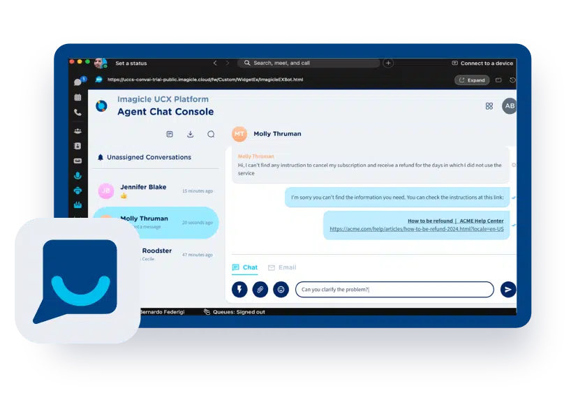Viewport: 578px width, 400px height.
Task: Send the message with the arrow button
Action: click(508, 289)
